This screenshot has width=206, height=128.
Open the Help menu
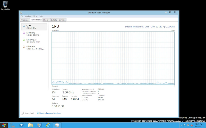coord(41,16)
